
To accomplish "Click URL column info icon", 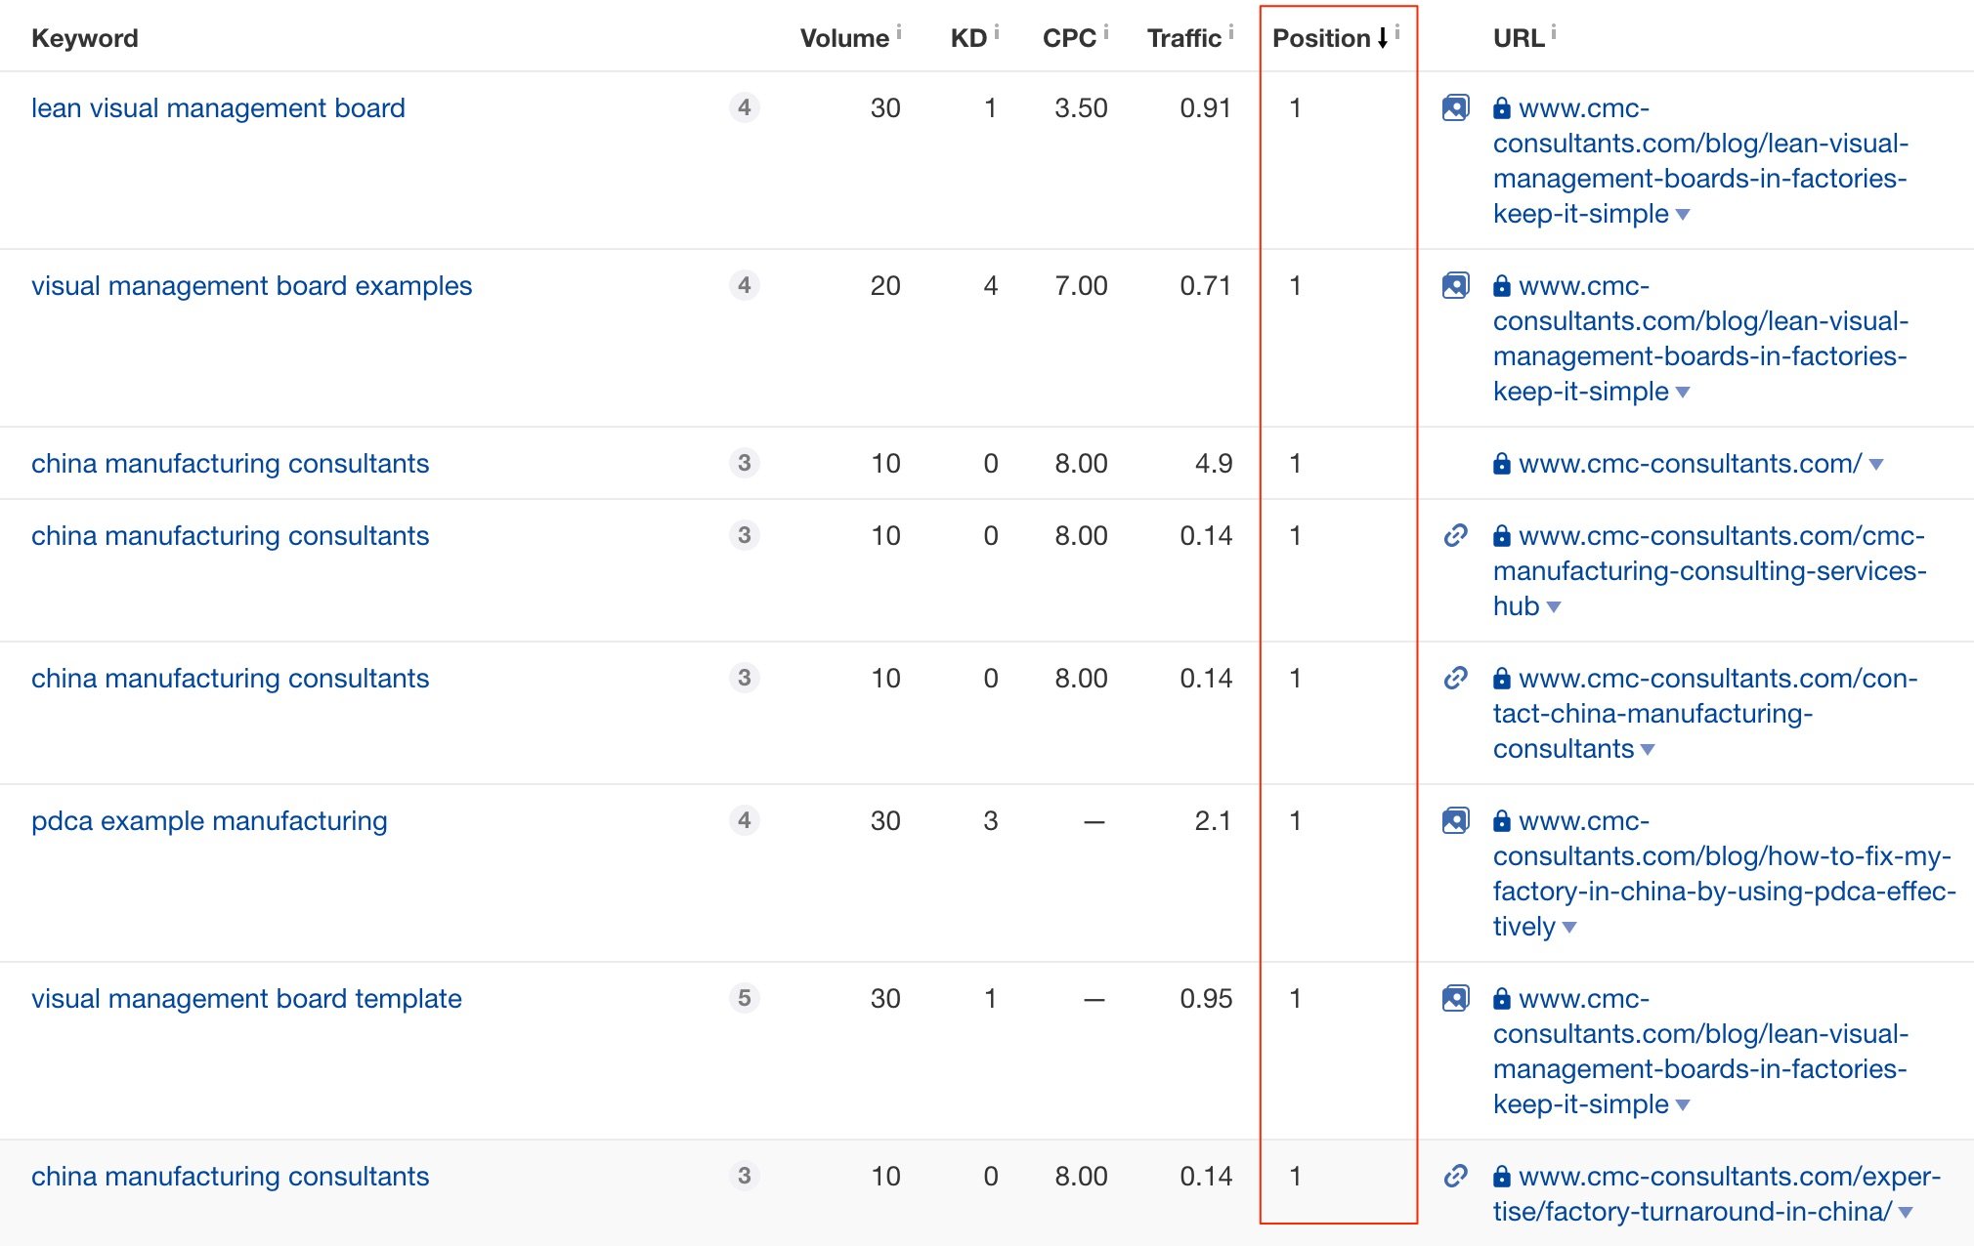I will 1554,31.
